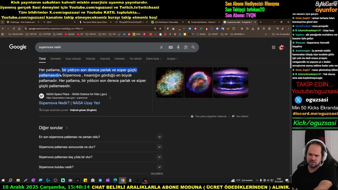Screen dimensions: 338x190
Task: Open the Crab Nebula image thumbnail
Action: point(170,82)
